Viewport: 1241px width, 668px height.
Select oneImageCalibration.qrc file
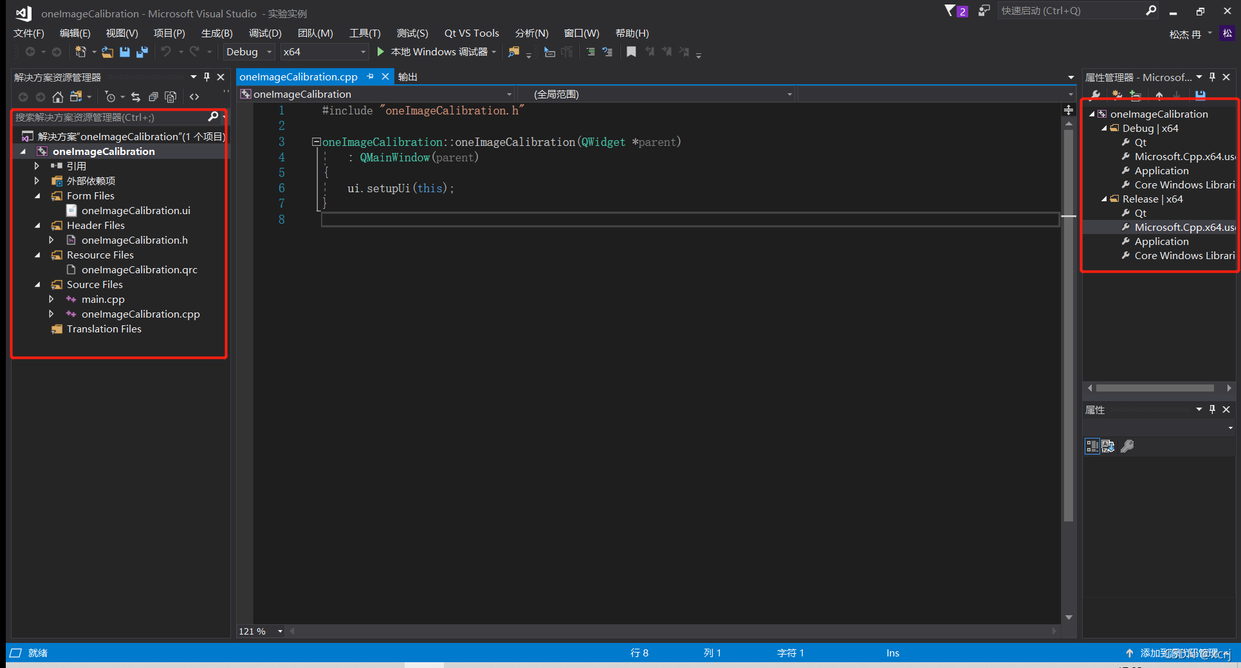point(139,270)
